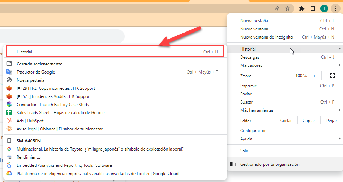343x182 pixels.
Task: Open Configuración settings
Action: pyautogui.click(x=285, y=130)
